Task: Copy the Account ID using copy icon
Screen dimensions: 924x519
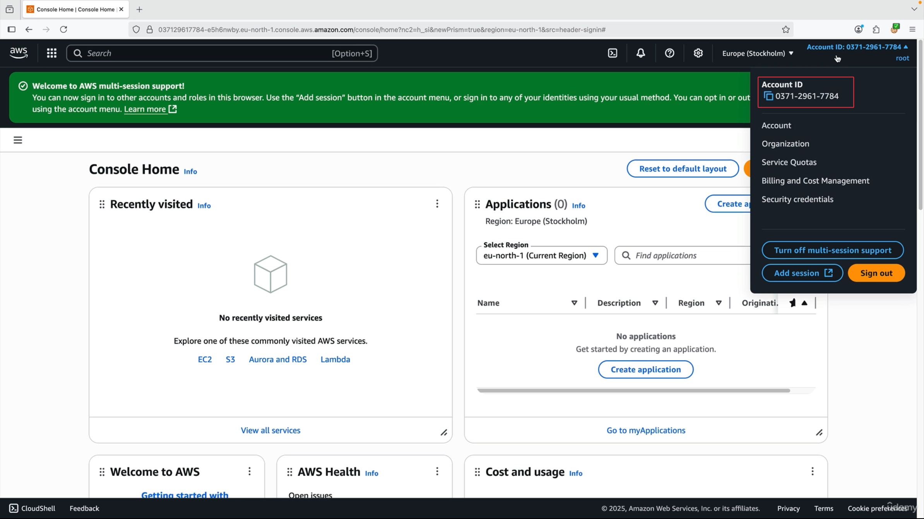Action: pyautogui.click(x=768, y=96)
